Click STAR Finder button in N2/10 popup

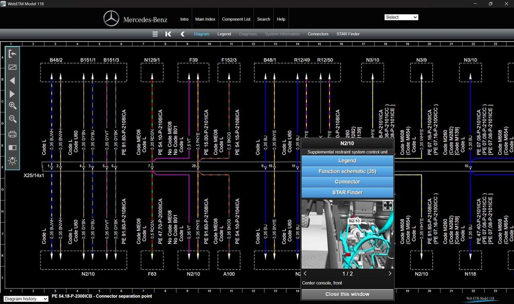pos(347,192)
